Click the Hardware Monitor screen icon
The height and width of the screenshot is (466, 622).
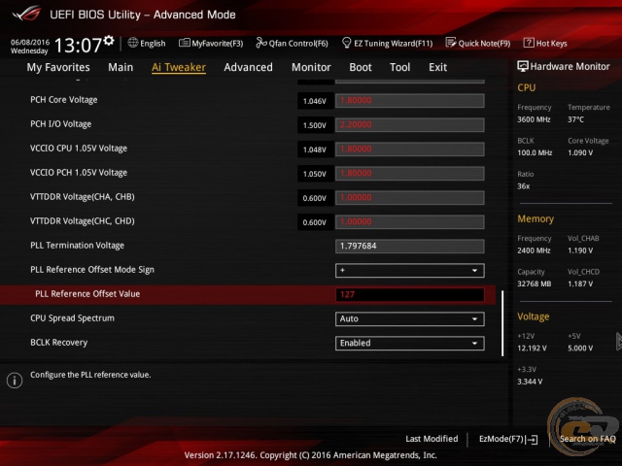coord(523,67)
